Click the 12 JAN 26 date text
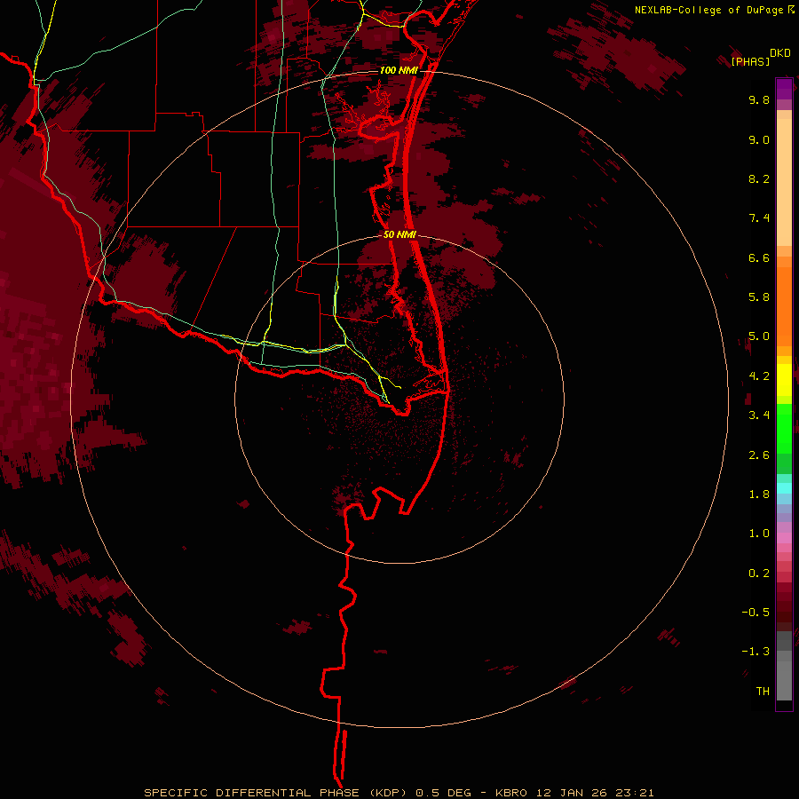The height and width of the screenshot is (799, 799). pos(573,793)
